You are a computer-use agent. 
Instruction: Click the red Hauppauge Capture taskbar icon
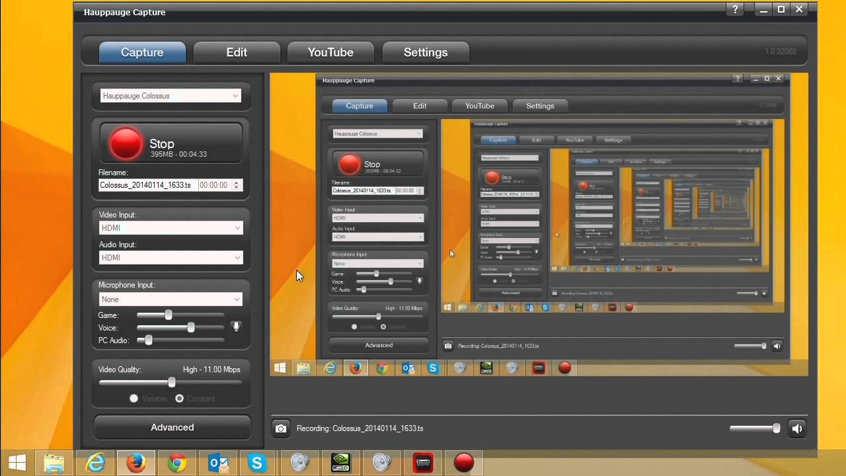coord(464,463)
